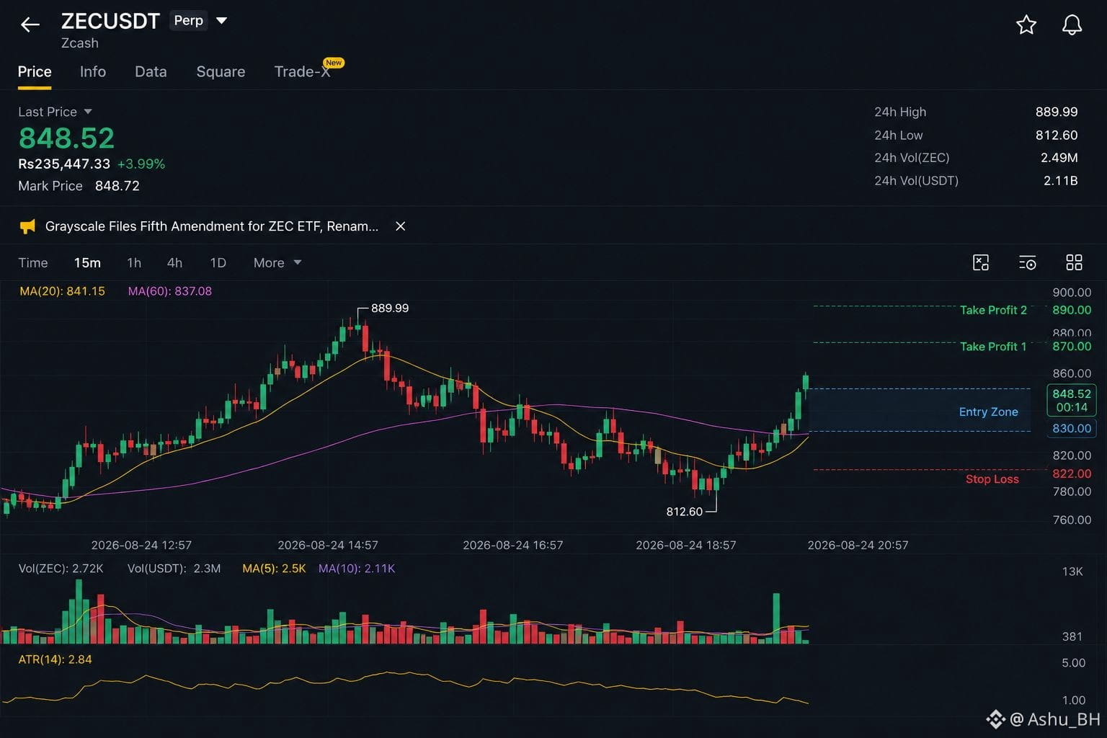
Task: Open the Grayscale ZEC ETF news headline
Action: 212,226
